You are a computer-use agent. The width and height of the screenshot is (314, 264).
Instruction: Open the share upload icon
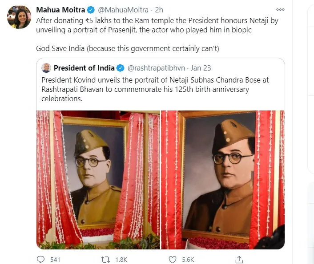239,260
